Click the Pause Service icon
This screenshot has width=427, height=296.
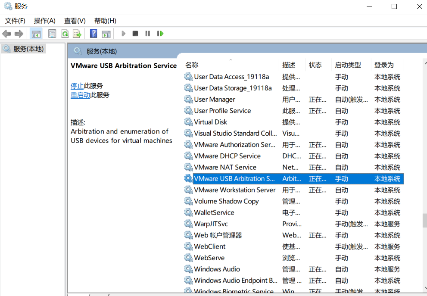click(148, 34)
